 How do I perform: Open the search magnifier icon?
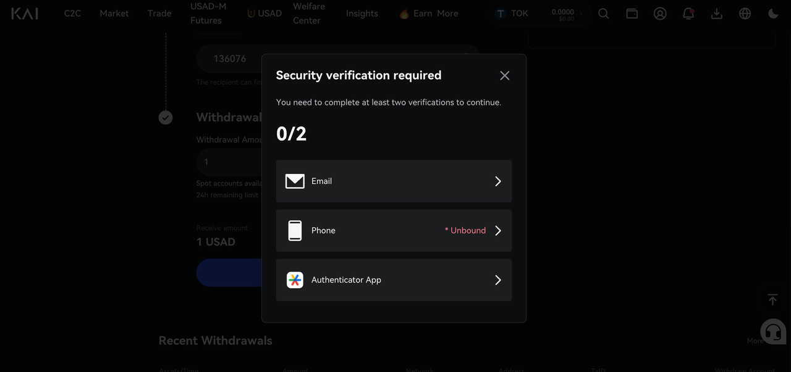click(604, 14)
